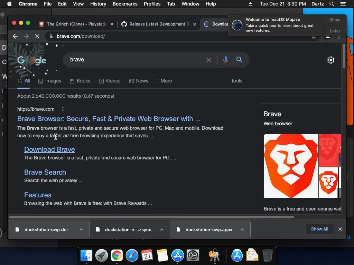Open the Brave Search sitelink
354x265 pixels.
[45, 173]
